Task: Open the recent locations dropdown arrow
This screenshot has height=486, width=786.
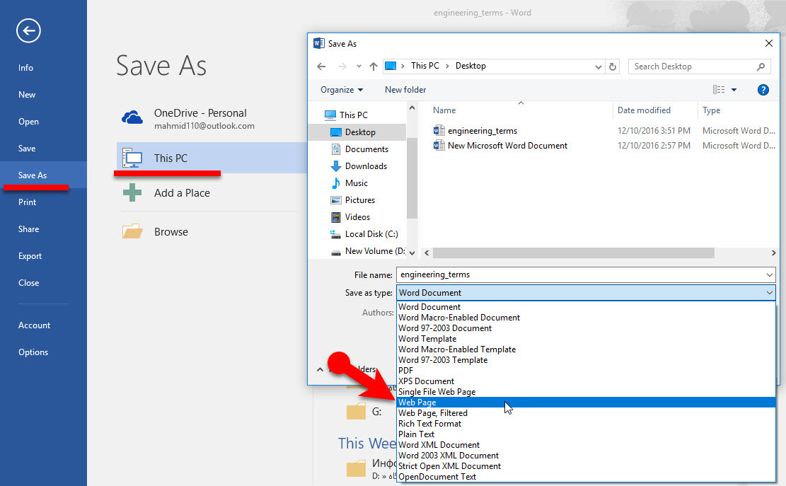Action: coord(359,66)
